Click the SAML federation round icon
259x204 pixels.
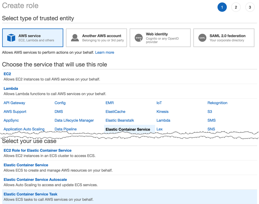click(x=202, y=38)
